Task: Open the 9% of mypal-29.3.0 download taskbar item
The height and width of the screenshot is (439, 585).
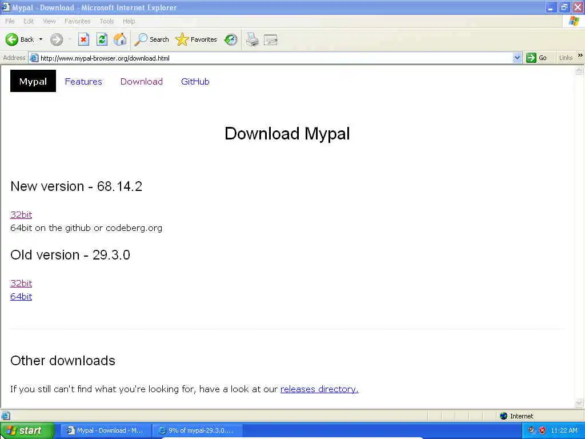Action: pyautogui.click(x=198, y=430)
